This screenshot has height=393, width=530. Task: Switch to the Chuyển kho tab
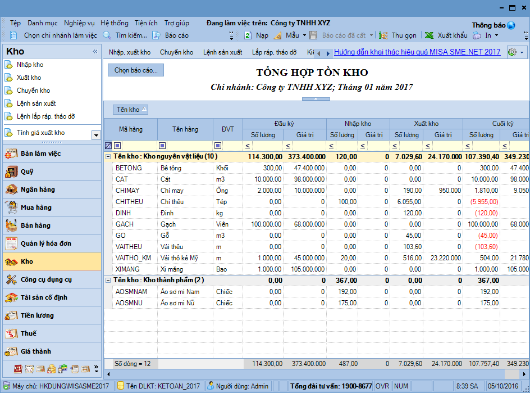(176, 52)
